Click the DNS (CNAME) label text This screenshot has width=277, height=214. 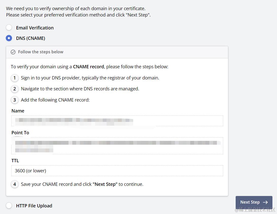30,38
